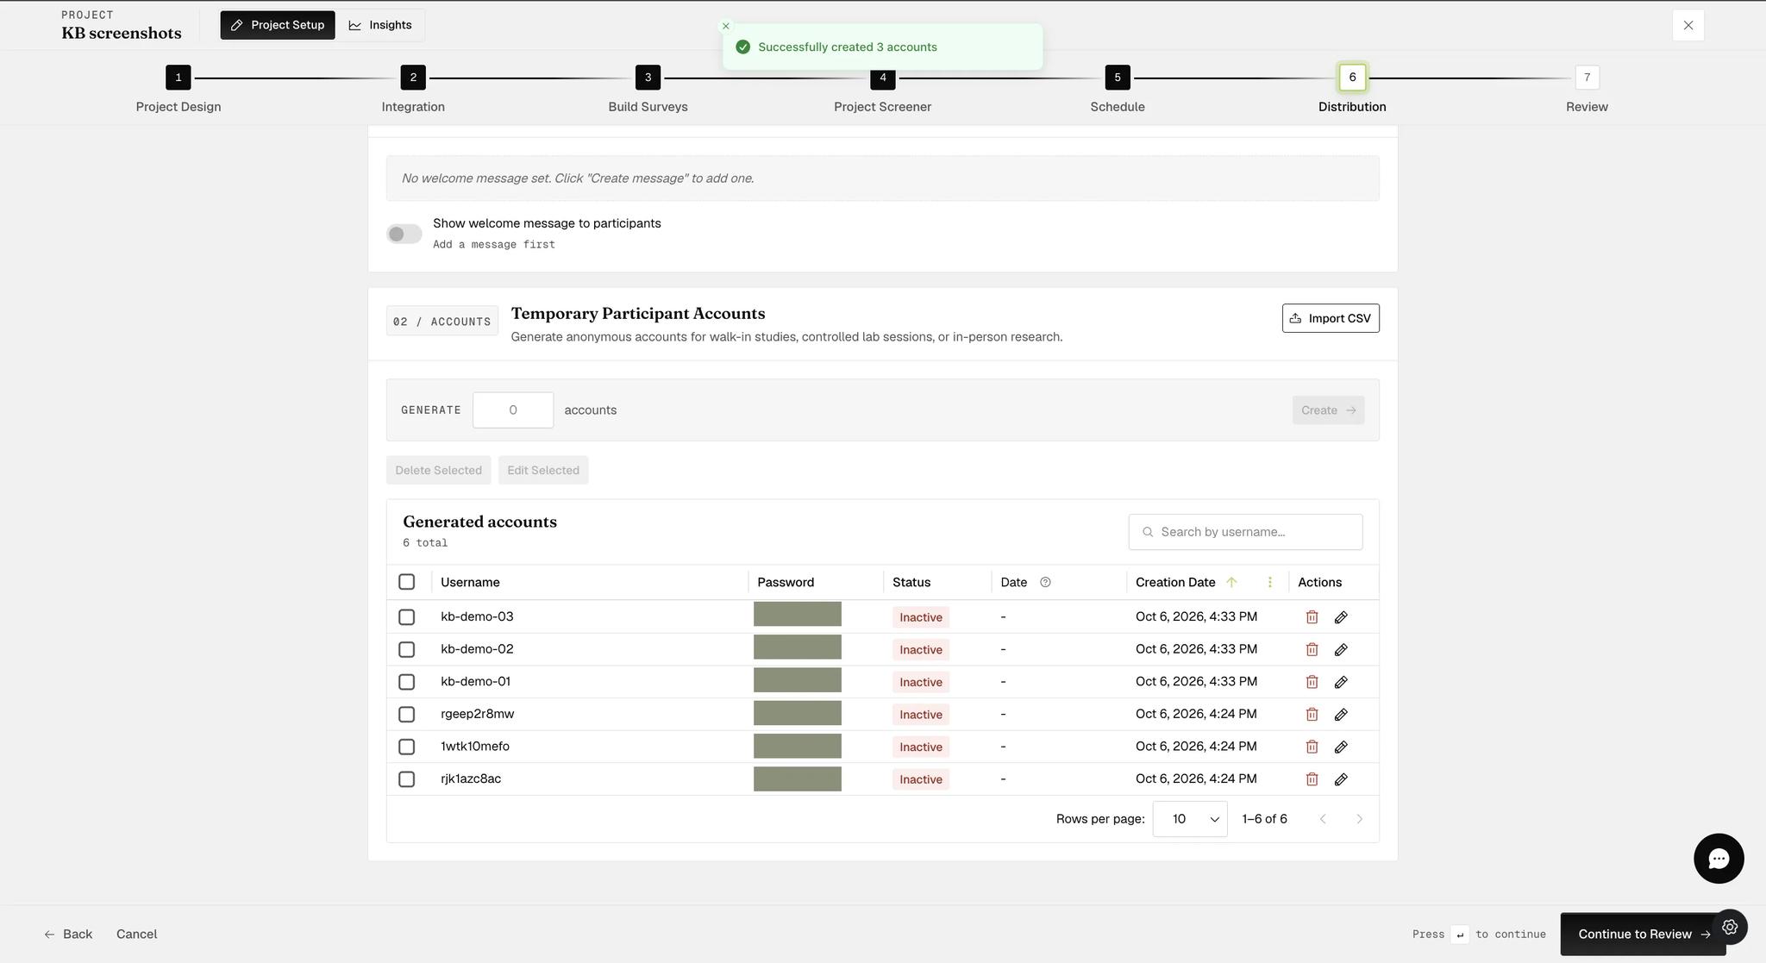The image size is (1766, 963).
Task: Delete the kb-demo-02 account
Action: coord(1312,649)
